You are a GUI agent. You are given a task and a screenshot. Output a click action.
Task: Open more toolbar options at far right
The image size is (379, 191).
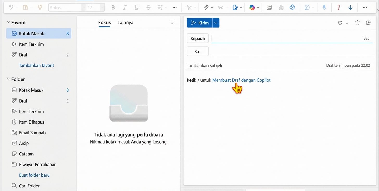pyautogui.click(x=365, y=8)
